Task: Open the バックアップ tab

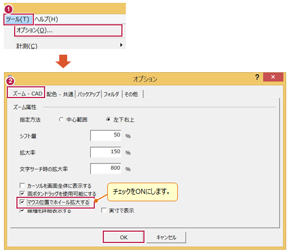Action: (89, 94)
